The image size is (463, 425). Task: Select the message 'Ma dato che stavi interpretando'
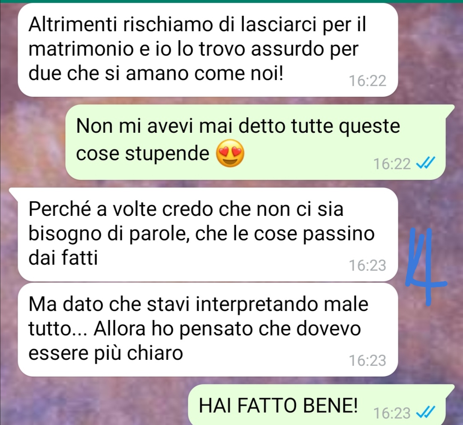(x=208, y=329)
